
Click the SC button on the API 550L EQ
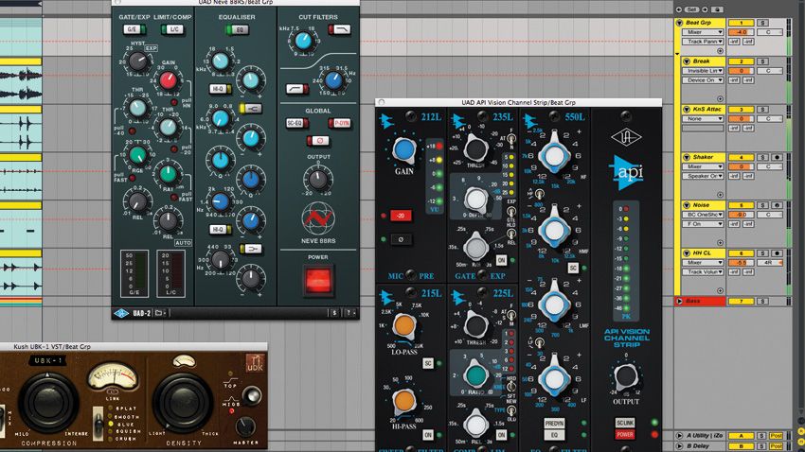click(573, 268)
